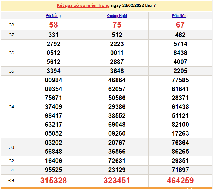This screenshot has height=189, width=213.
Task: Open the Quảng Ngãi province link
Action: point(117,16)
